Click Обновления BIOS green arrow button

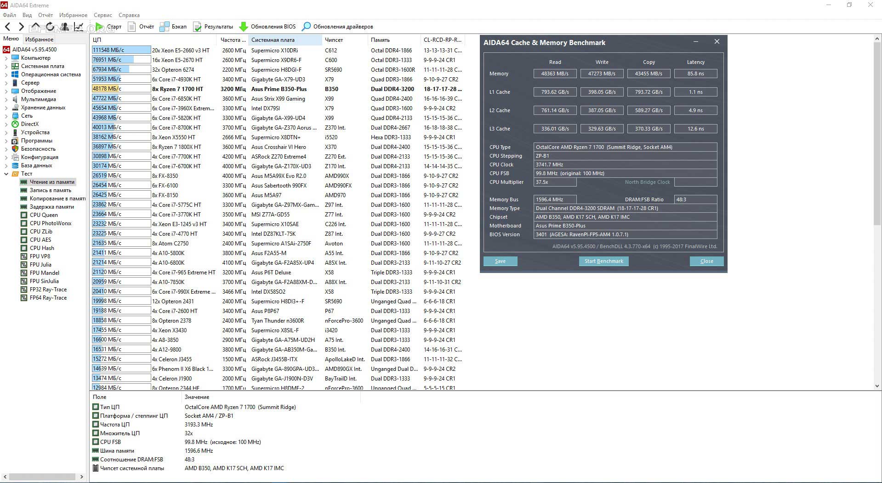click(x=267, y=27)
